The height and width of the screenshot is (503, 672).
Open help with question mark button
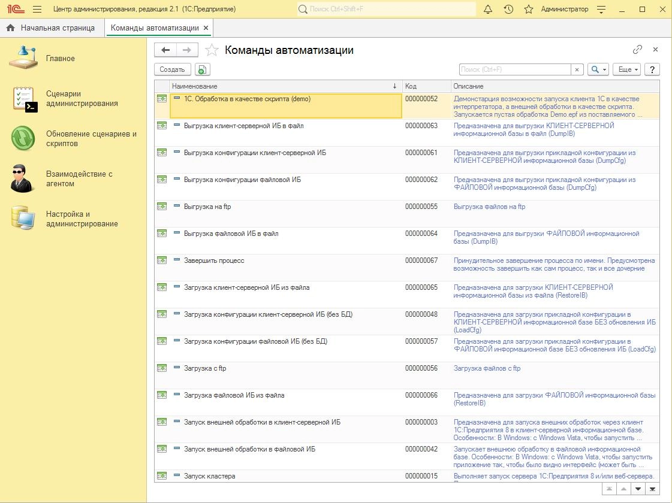[652, 69]
